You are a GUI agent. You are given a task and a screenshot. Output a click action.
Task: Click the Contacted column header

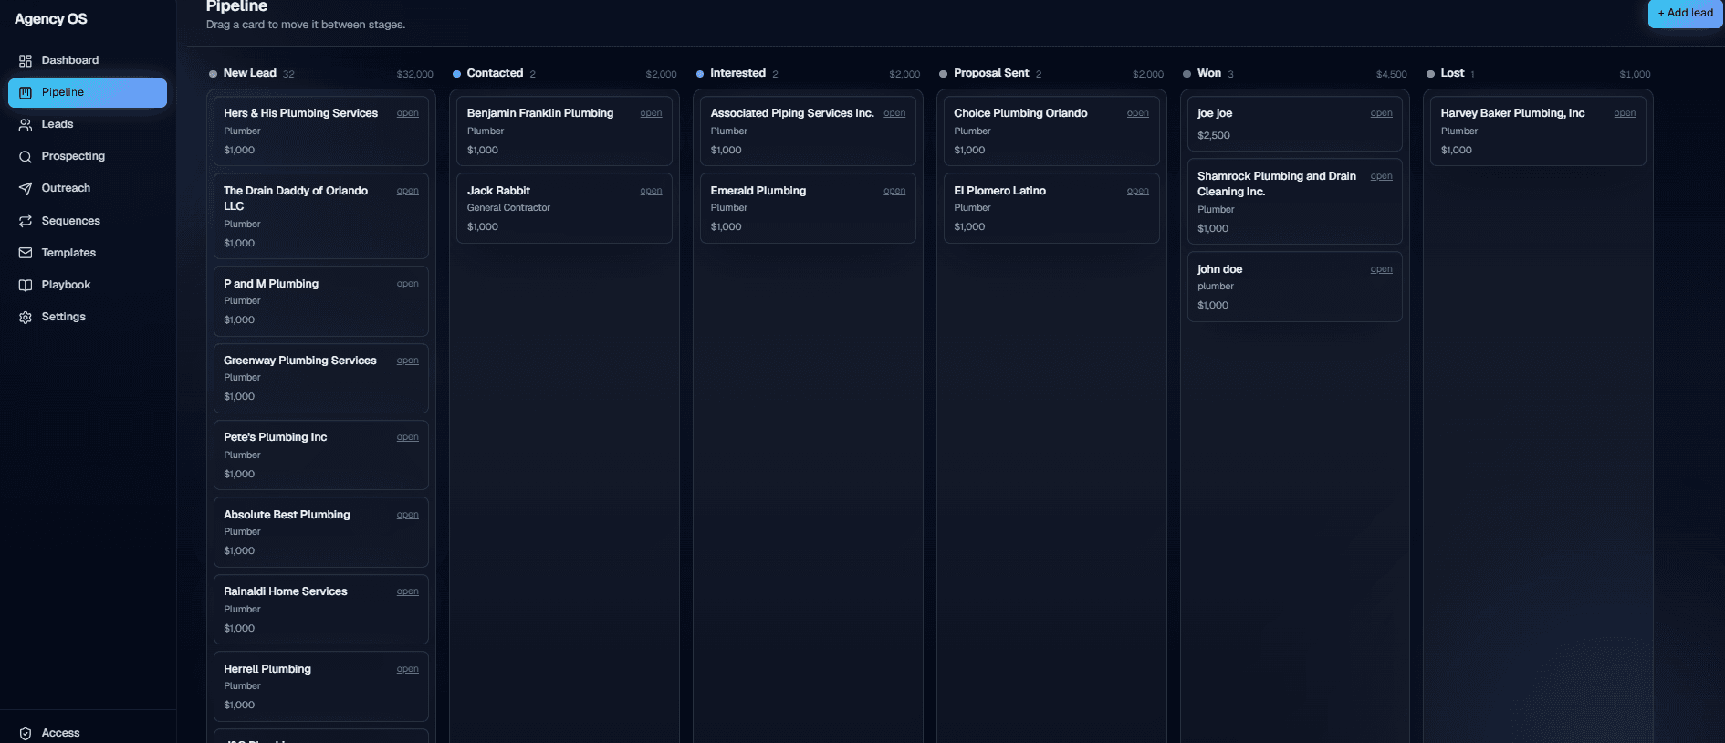tap(495, 73)
